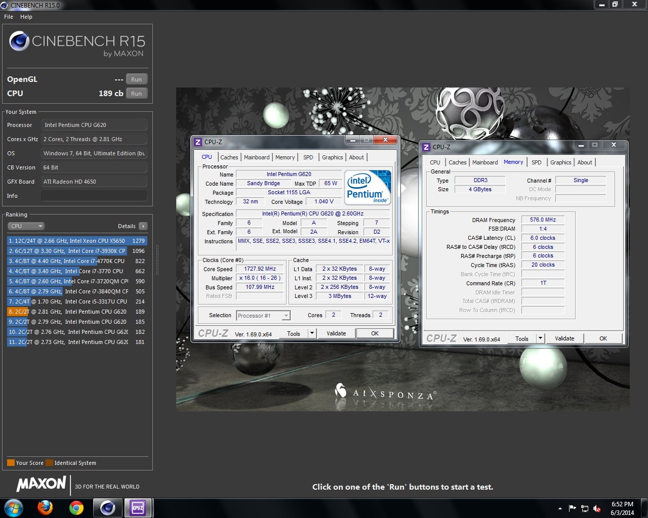The height and width of the screenshot is (518, 648).
Task: Open the Windows Start menu
Action: click(x=14, y=508)
